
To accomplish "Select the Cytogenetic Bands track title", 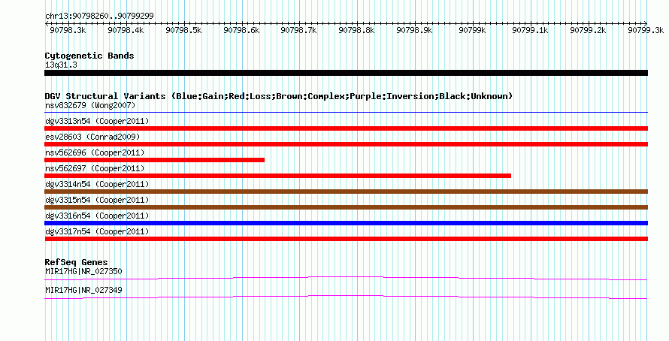I will (x=89, y=56).
